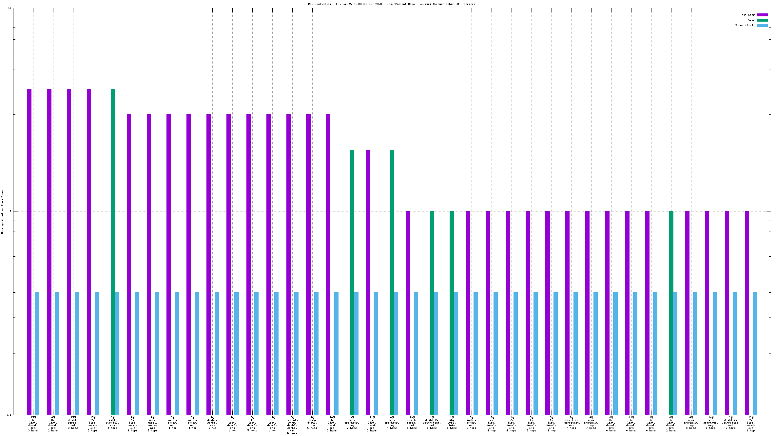
Task: Click the Score (0..1) legend label
Action: 745,25
